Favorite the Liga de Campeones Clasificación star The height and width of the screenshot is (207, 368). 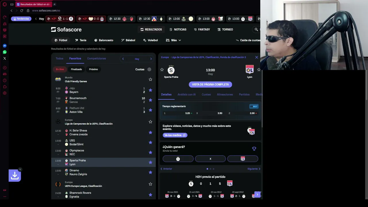click(x=150, y=122)
